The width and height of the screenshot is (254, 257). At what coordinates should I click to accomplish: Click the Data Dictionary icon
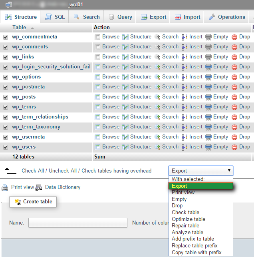[x=39, y=187]
